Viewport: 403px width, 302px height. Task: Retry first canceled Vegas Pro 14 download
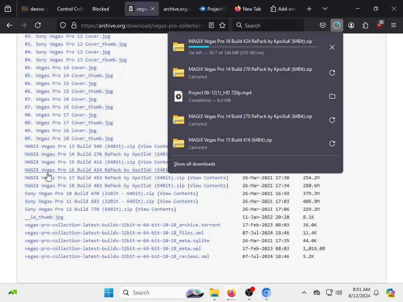(x=332, y=73)
